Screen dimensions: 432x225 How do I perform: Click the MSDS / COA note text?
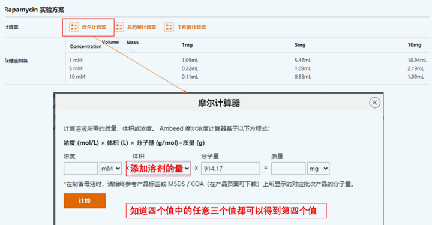pyautogui.click(x=209, y=184)
